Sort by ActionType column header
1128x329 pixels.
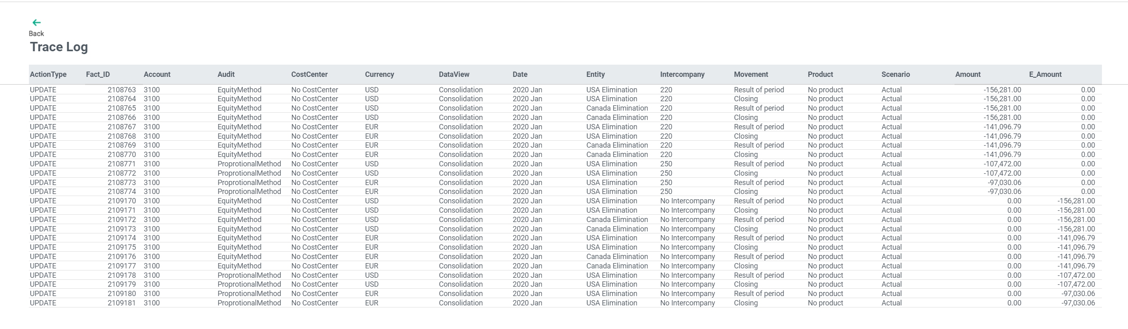tap(48, 74)
